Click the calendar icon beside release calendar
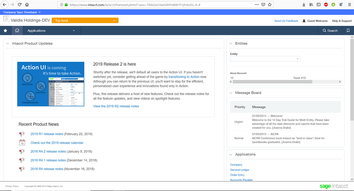Image resolution: width=354 pixels, height=191 pixels. (x=22, y=142)
